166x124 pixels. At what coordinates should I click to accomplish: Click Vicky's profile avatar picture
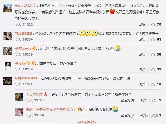[x=8, y=66]
